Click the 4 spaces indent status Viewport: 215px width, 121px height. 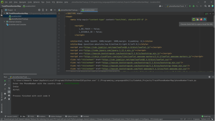(x=196, y=119)
